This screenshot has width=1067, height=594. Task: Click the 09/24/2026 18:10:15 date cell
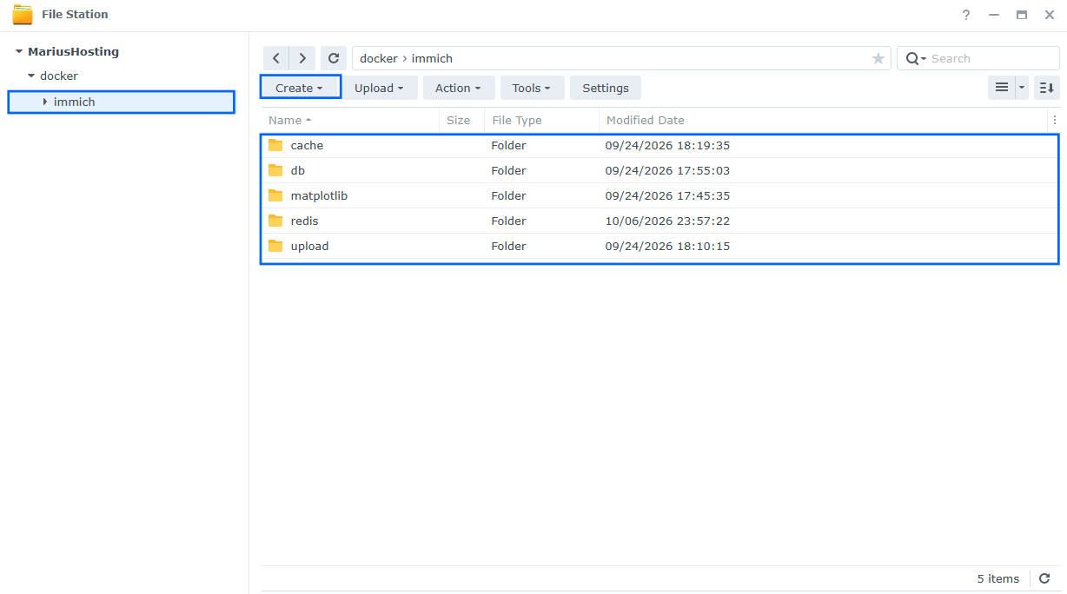(x=667, y=246)
